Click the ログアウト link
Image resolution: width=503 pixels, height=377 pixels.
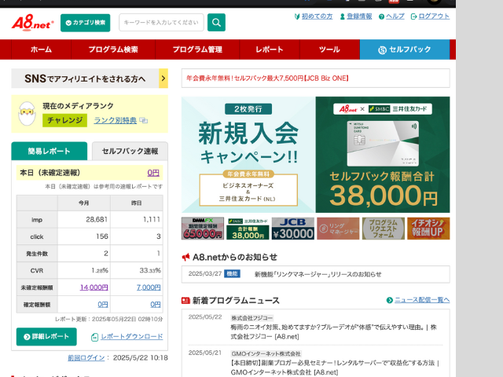434,16
